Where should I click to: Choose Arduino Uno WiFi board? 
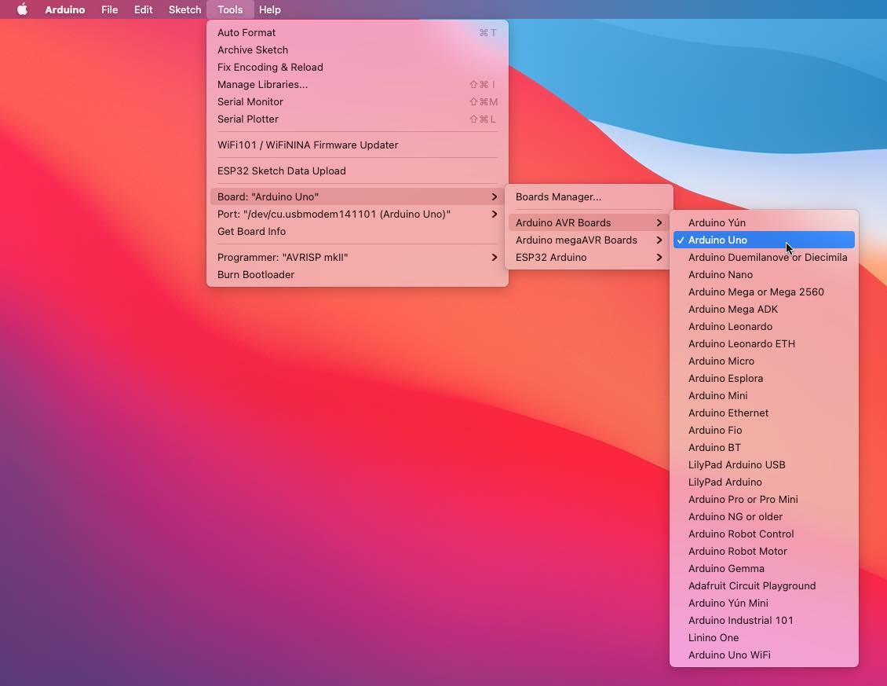[x=729, y=655]
